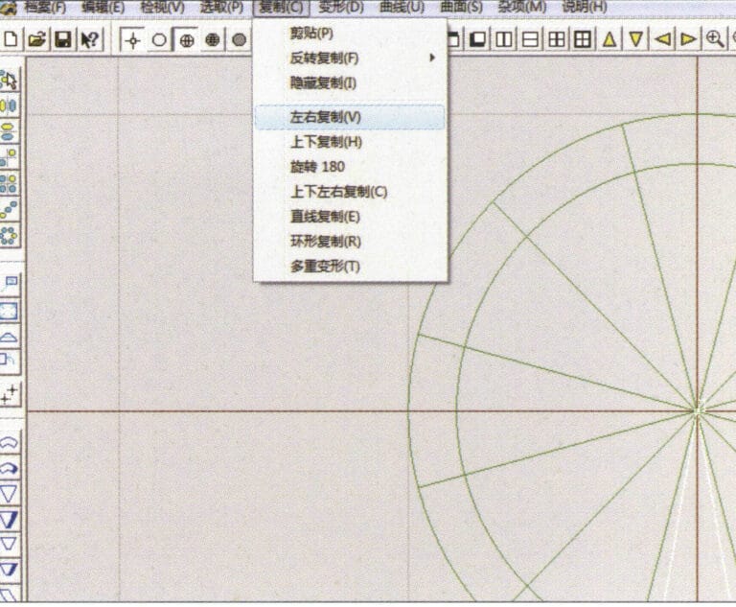This screenshot has height=607, width=736.
Task: Choose 剪贴(P) from the menu
Action: 350,34
